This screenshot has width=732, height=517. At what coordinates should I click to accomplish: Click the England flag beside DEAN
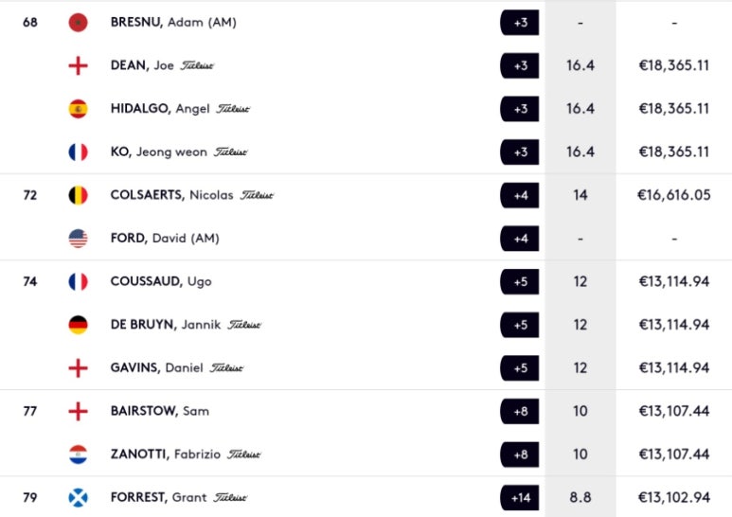click(78, 65)
